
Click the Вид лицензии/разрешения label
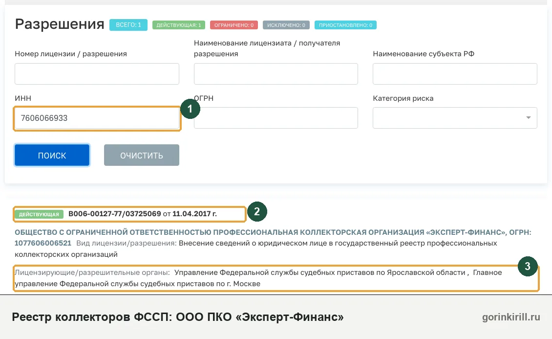(x=127, y=243)
